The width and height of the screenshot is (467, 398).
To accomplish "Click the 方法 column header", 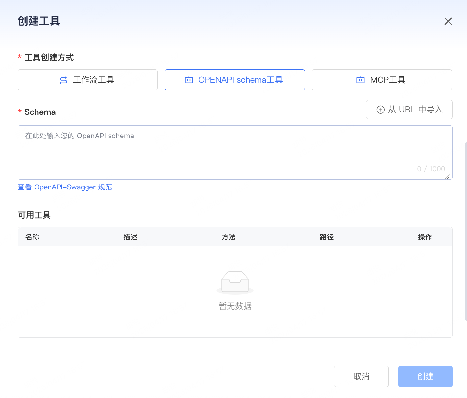I will tap(229, 237).
